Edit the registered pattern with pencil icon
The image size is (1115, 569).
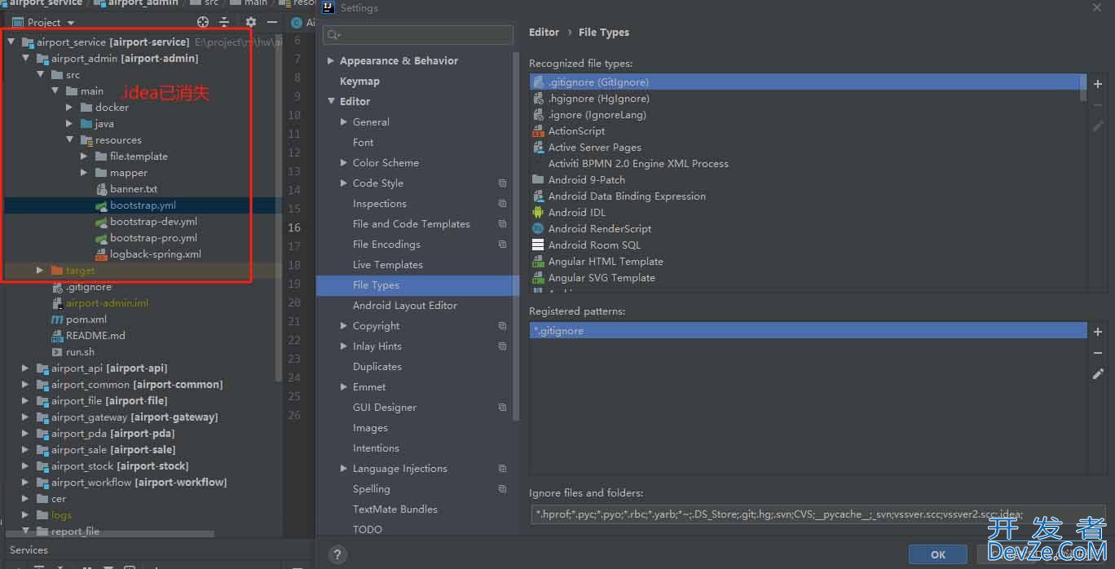tap(1098, 374)
